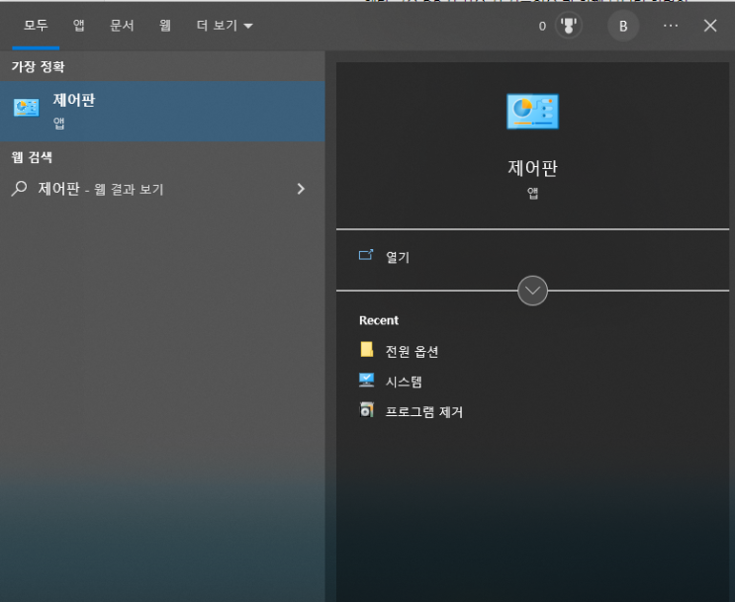The width and height of the screenshot is (735, 602).
Task: Click the 전원 옵션 folder icon
Action: pos(367,350)
